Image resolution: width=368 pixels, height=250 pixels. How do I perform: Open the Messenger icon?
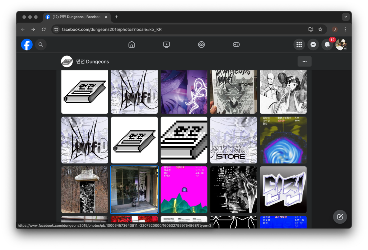click(x=313, y=45)
